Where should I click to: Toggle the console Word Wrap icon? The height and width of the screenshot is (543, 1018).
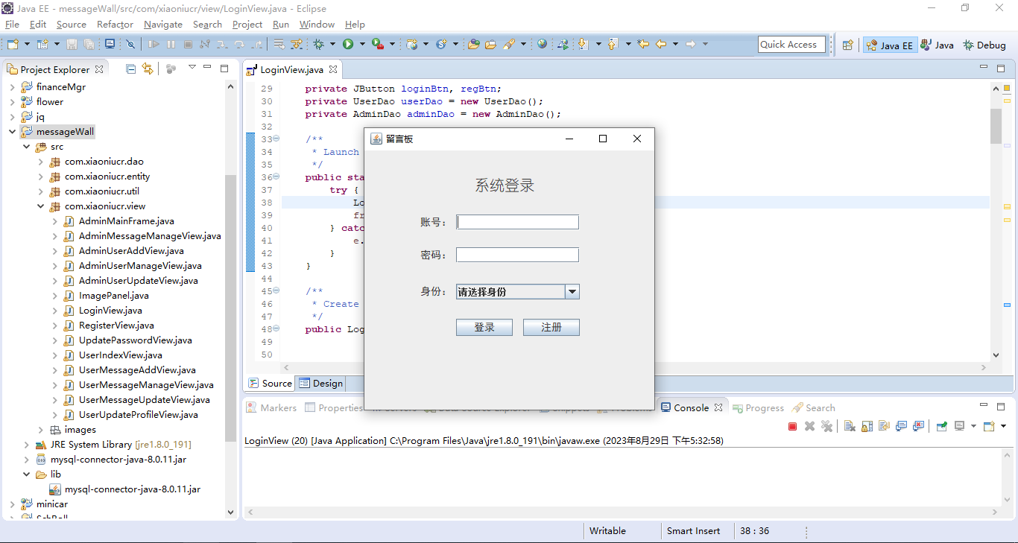[x=884, y=426]
